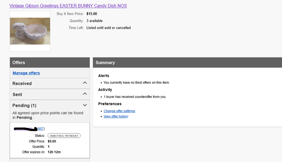Click '1 buyer has received counteroffer' text
Screen dimensions: 282x162
tap(135, 97)
